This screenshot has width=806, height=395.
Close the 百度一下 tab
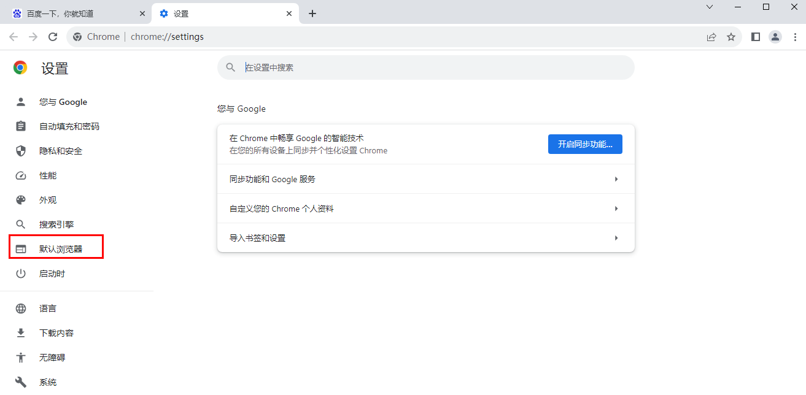tap(142, 13)
